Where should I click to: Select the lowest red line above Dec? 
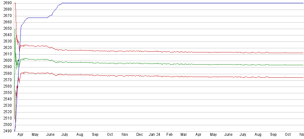click(140, 76)
